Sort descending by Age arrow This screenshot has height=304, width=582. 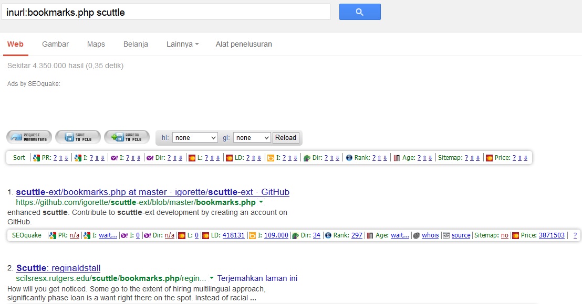point(430,158)
